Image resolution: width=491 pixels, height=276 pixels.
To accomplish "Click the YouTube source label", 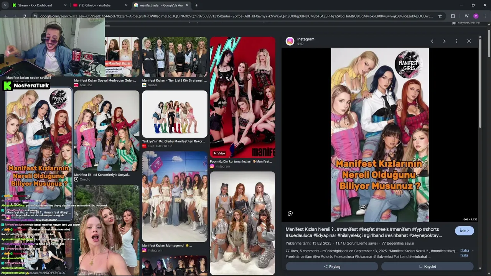I will [x=83, y=85].
